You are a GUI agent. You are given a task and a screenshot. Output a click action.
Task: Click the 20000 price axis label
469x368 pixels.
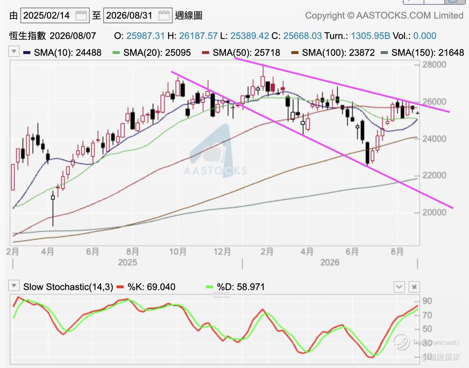(434, 213)
